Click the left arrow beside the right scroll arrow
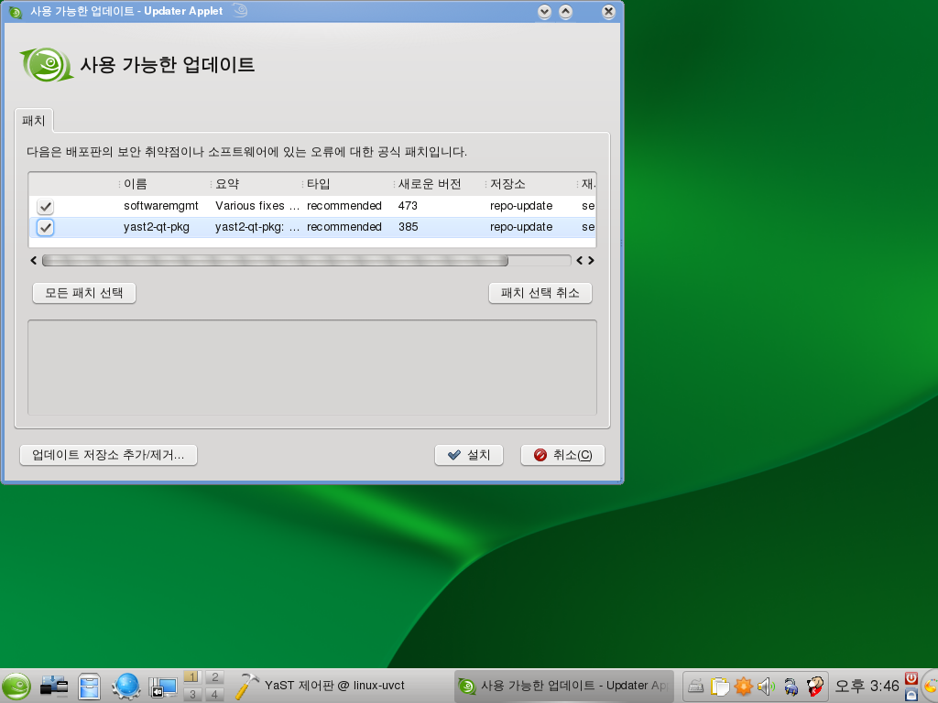The width and height of the screenshot is (938, 703). 580,261
